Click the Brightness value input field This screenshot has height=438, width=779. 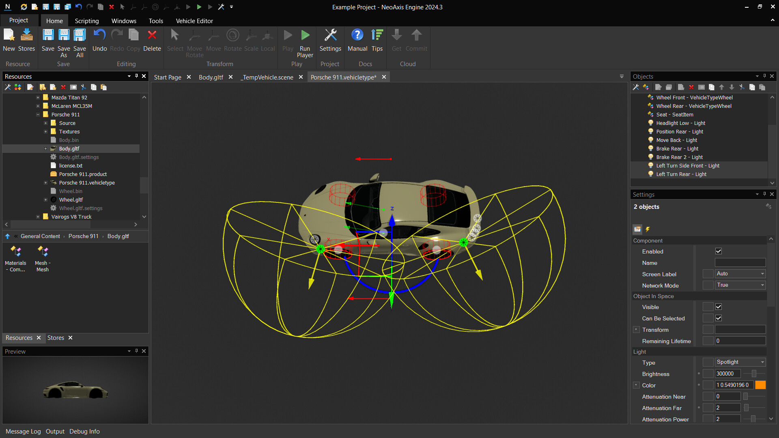pos(727,374)
